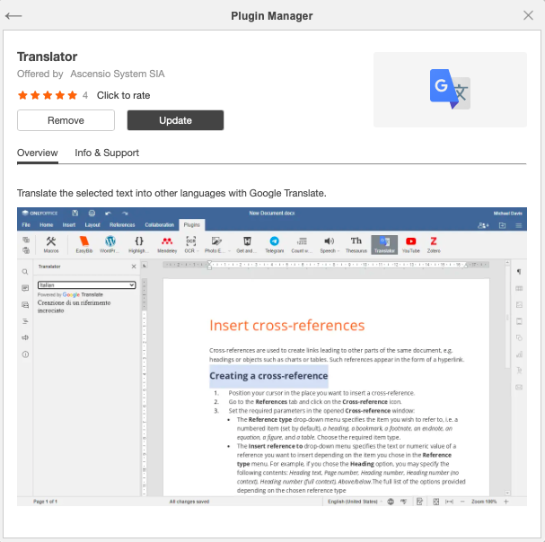Go back using the left arrow
545x542 pixels.
tap(13, 15)
